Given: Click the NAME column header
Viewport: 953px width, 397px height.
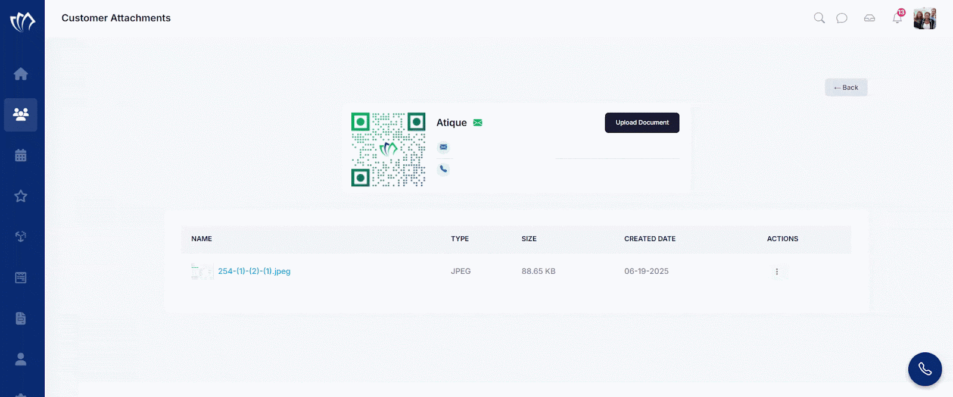Looking at the screenshot, I should (202, 239).
